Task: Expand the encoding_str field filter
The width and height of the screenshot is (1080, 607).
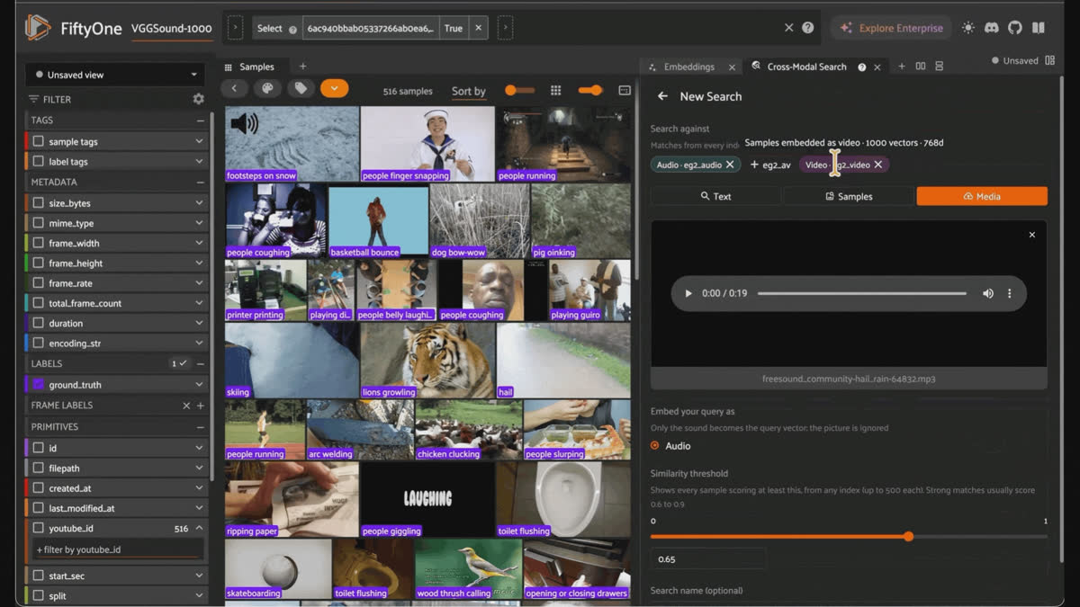Action: tap(199, 343)
